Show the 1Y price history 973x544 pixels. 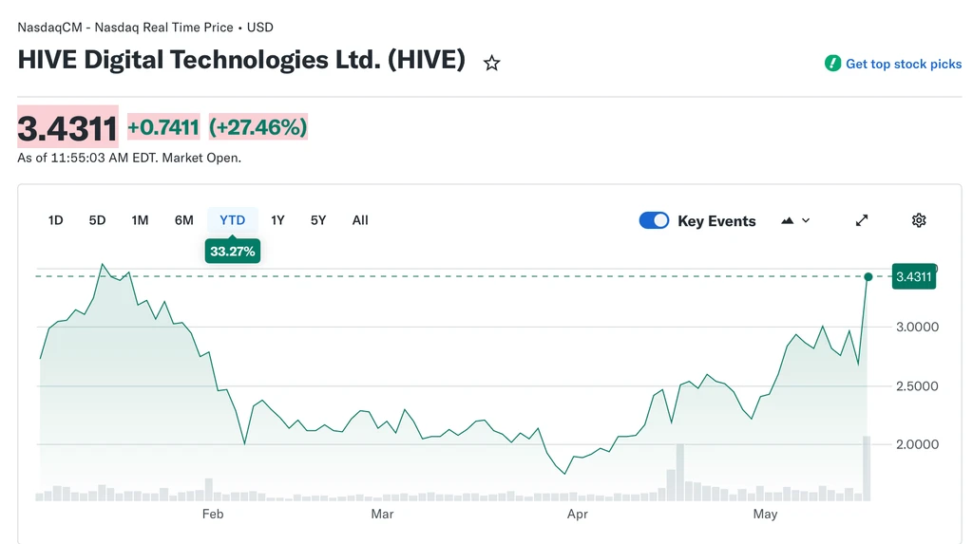[x=278, y=220]
